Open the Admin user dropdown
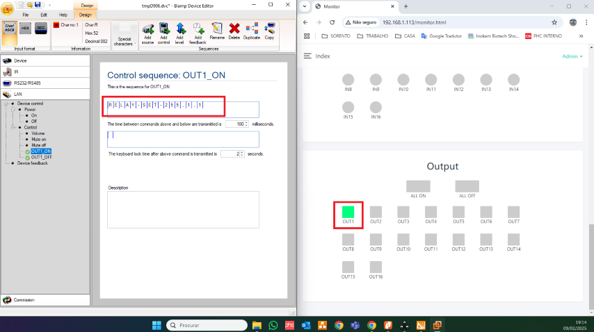The height and width of the screenshot is (332, 594). [x=572, y=56]
